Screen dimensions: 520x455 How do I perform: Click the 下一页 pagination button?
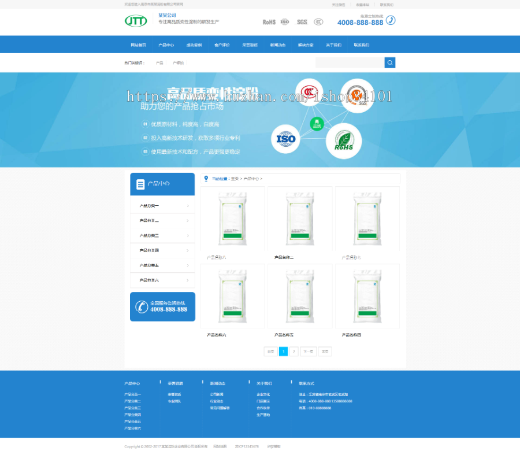tap(308, 352)
